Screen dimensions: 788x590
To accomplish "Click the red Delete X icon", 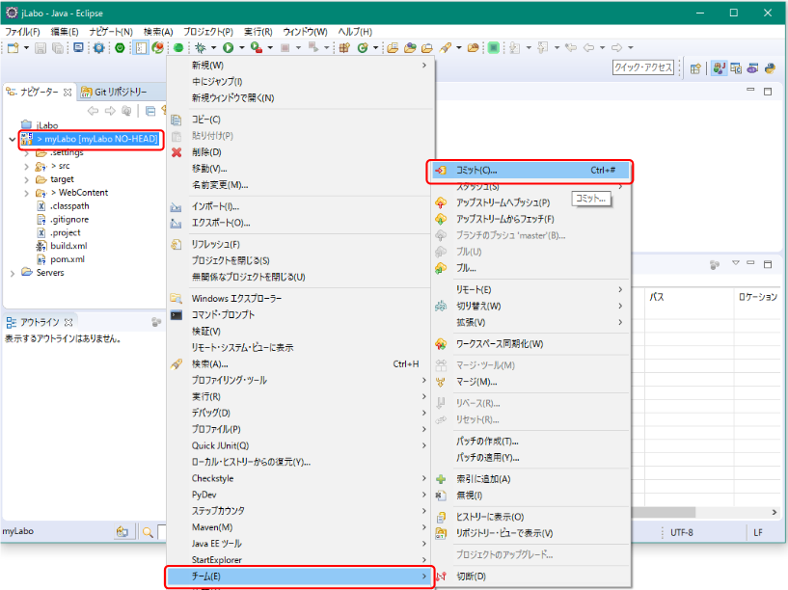I will [177, 152].
